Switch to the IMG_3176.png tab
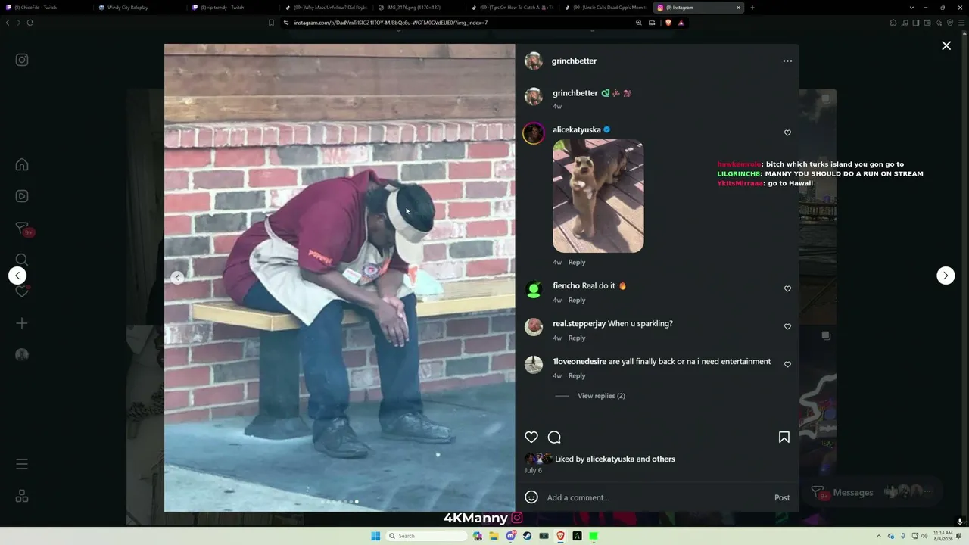The image size is (969, 545). coord(416,8)
